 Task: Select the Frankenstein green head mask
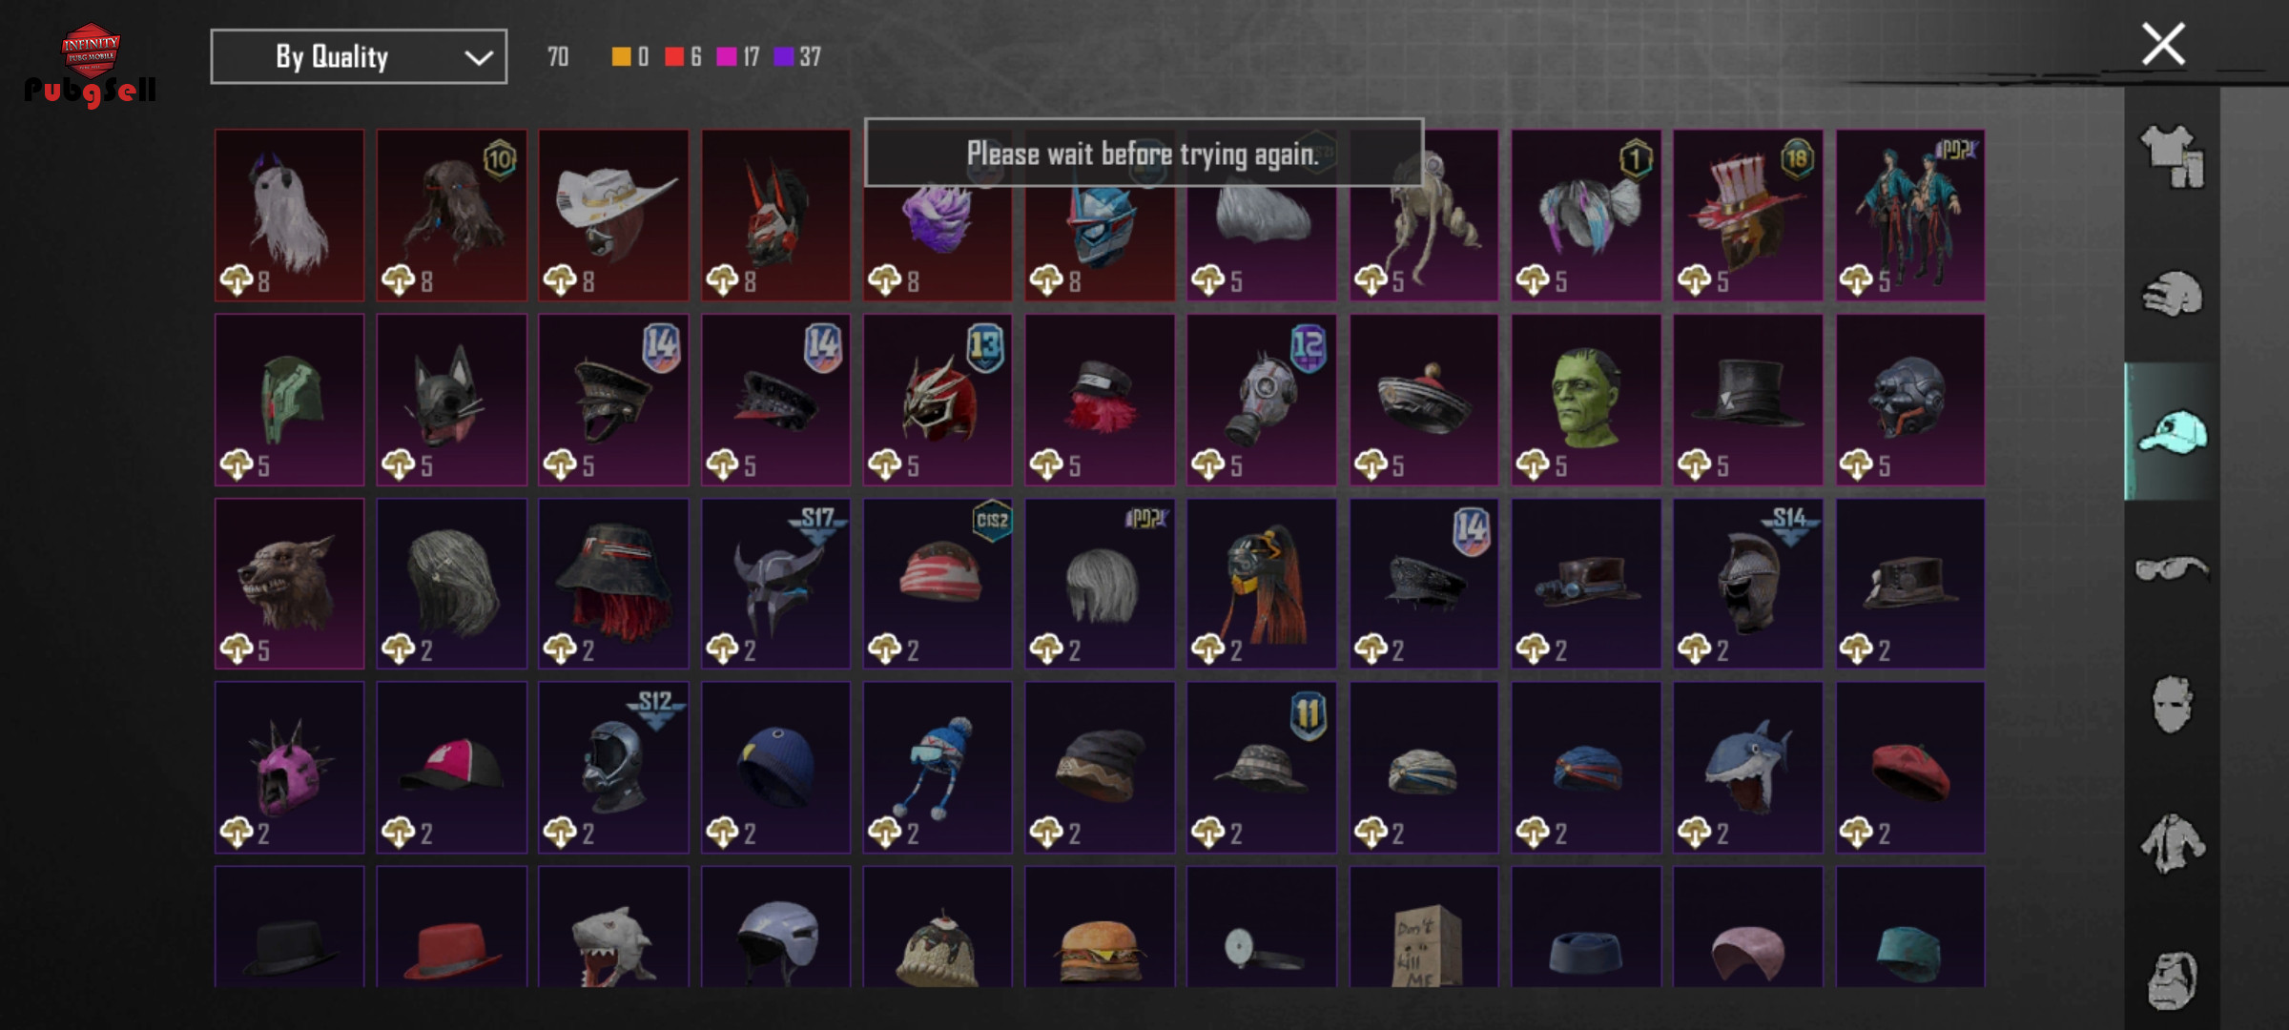point(1586,400)
